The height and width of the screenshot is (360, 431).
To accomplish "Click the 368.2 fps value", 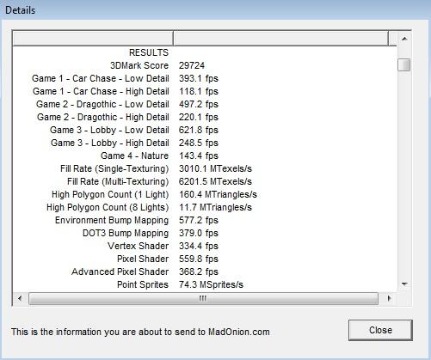I will tap(199, 272).
